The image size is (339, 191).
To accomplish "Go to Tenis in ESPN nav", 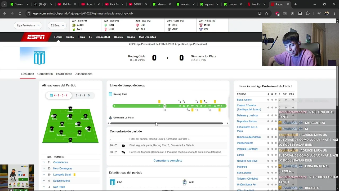I will point(82,37).
